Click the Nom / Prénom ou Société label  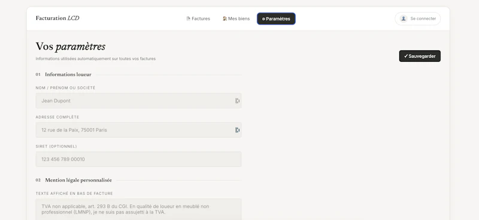pyautogui.click(x=65, y=88)
